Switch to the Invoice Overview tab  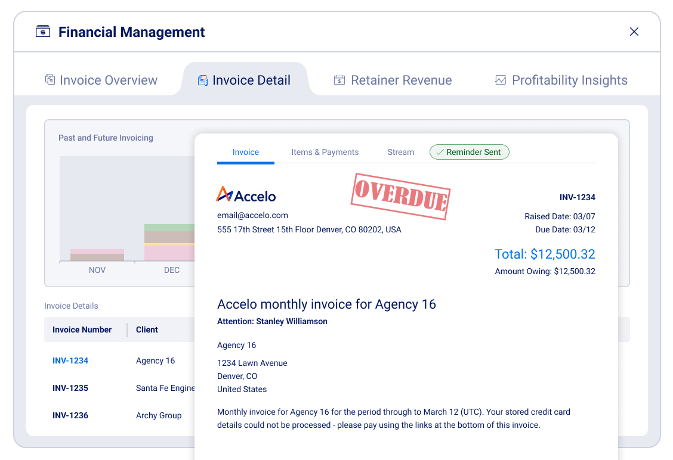coord(108,80)
